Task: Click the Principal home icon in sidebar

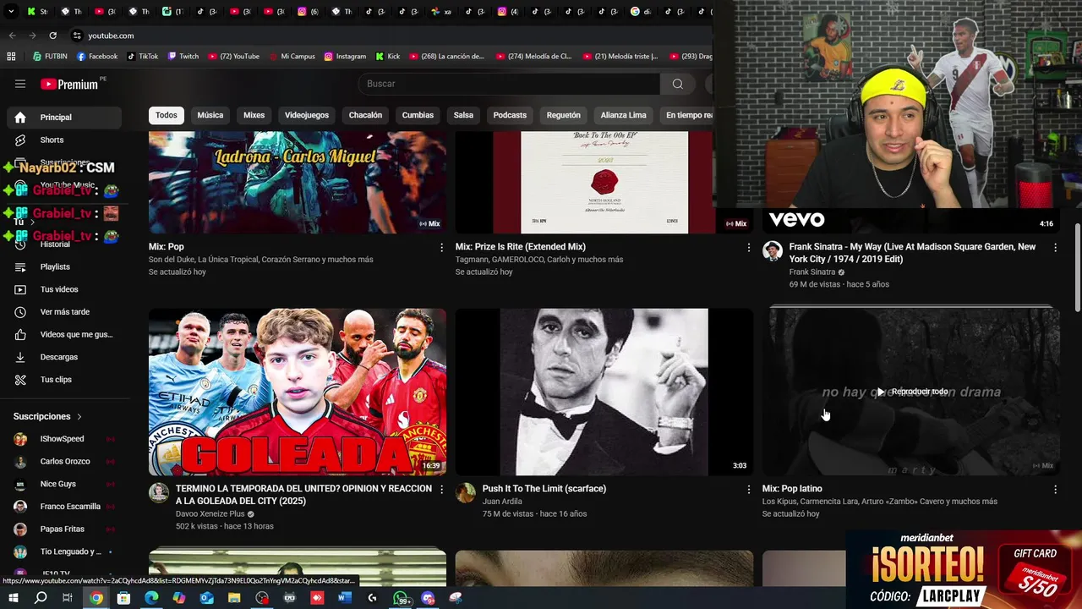Action: coord(20,118)
